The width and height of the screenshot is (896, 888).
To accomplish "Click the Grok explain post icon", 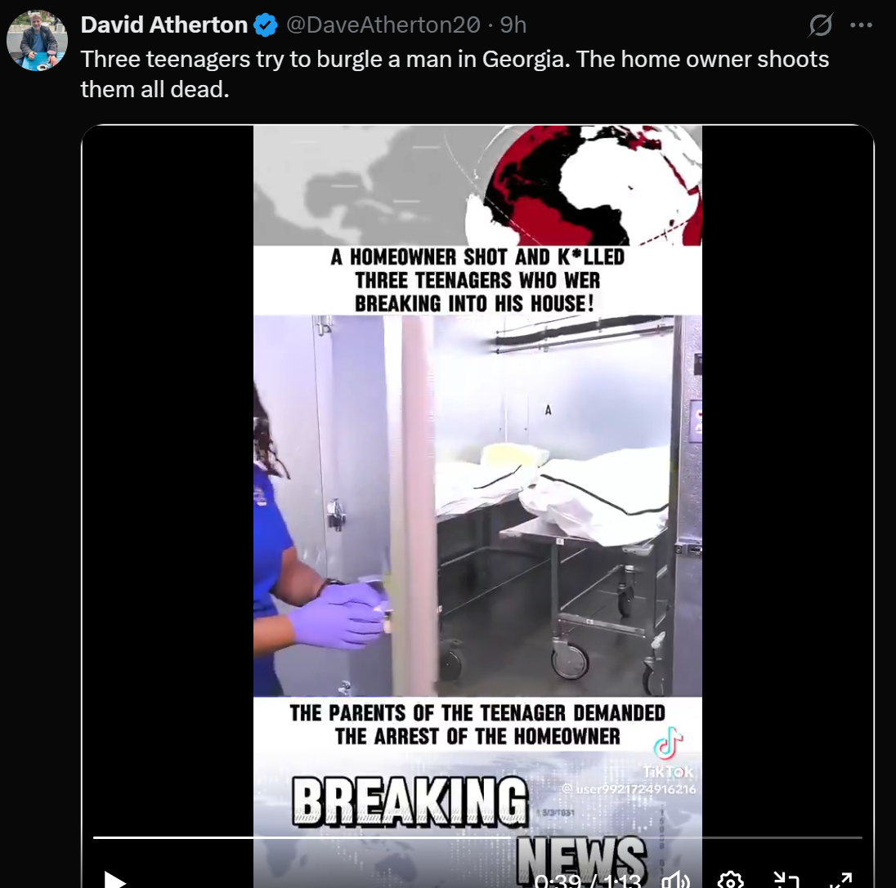I will point(821,25).
